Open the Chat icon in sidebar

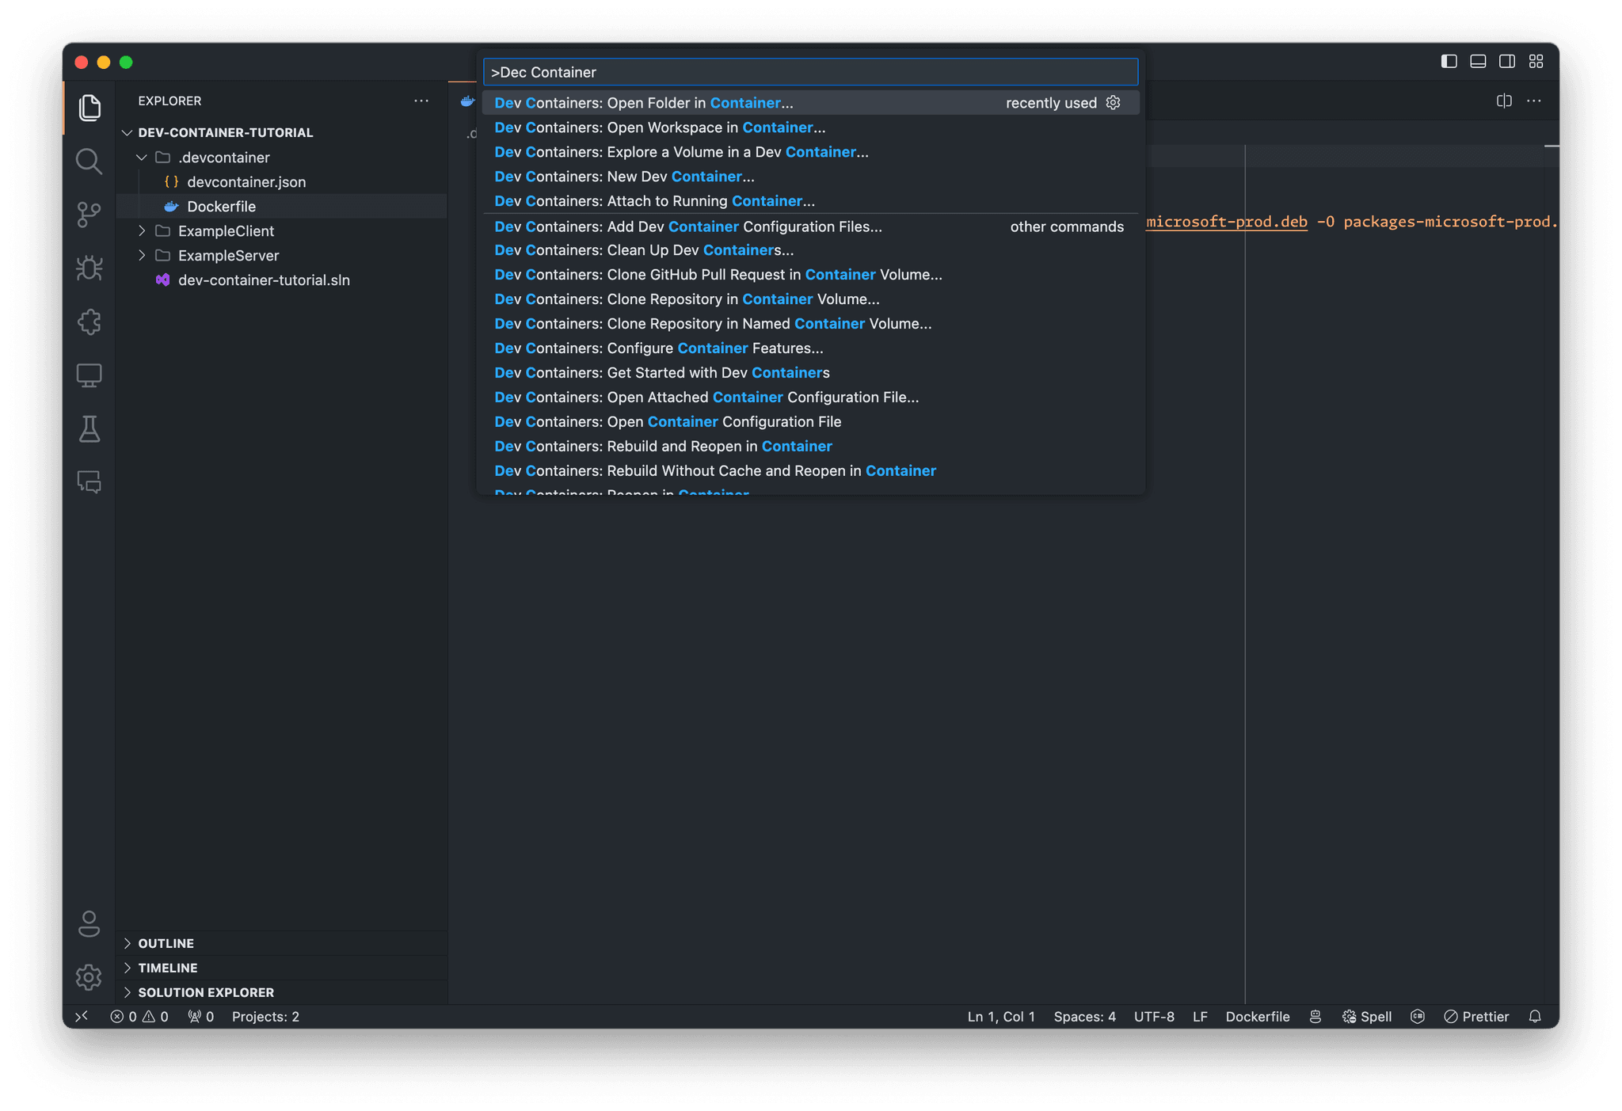tap(90, 481)
